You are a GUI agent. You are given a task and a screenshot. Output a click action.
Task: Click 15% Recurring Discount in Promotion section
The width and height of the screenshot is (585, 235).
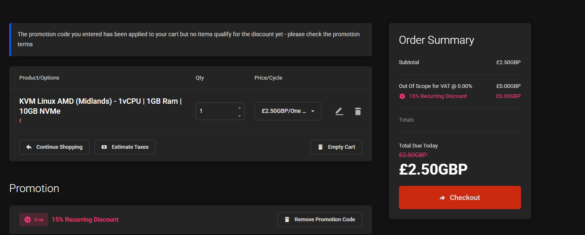click(x=85, y=220)
